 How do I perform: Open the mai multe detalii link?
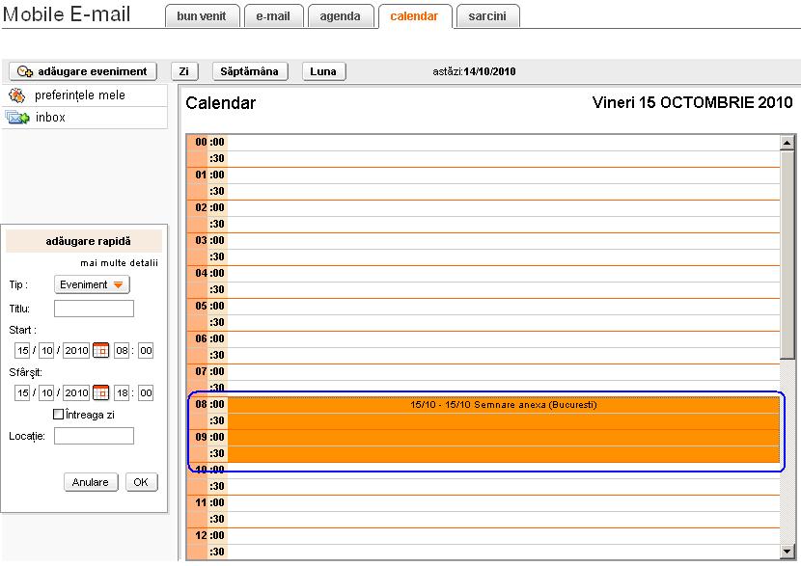pyautogui.click(x=119, y=262)
